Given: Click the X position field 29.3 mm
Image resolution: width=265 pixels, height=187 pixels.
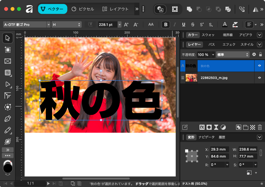Looking at the screenshot, I should pos(219,149).
